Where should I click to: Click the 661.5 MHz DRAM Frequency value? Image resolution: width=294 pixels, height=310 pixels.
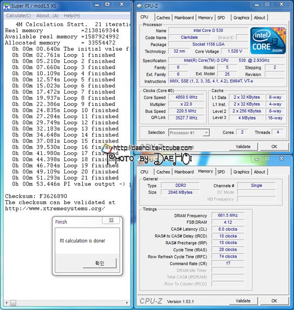click(228, 215)
